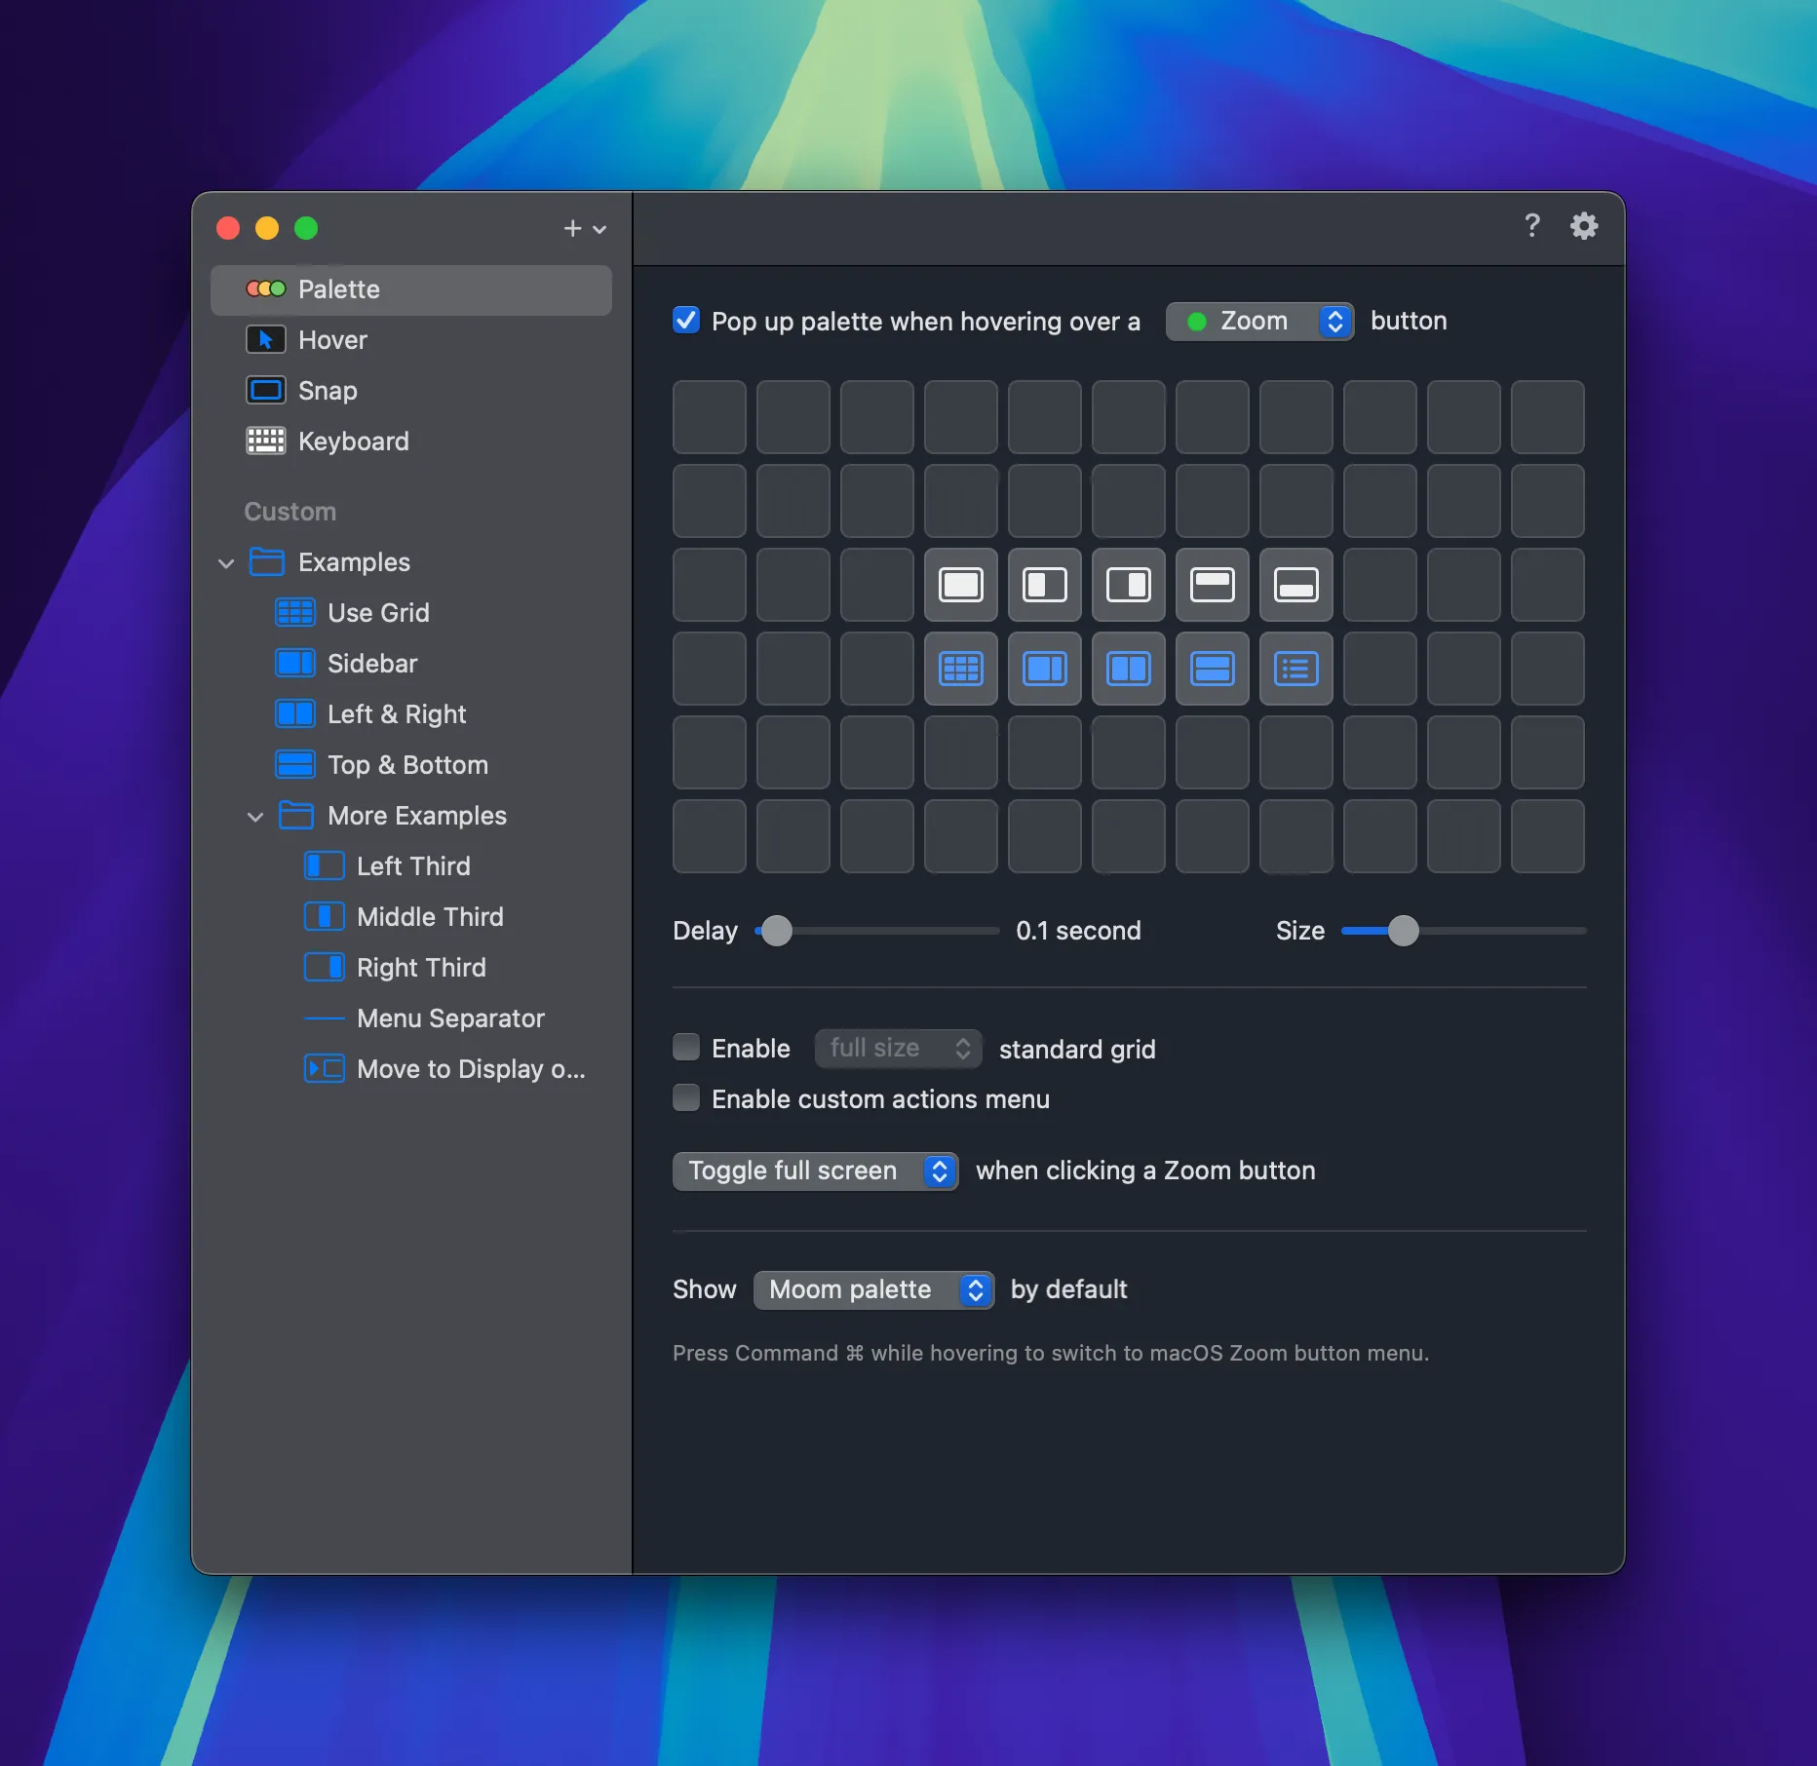Click the '0.1 second' delay value
This screenshot has height=1766, width=1817.
click(1078, 931)
